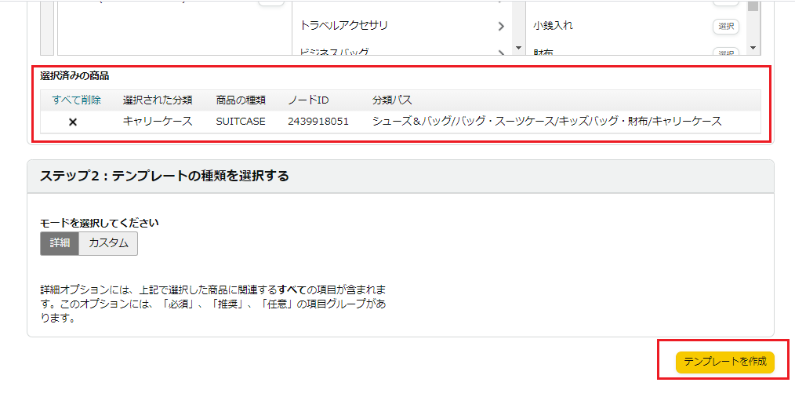Click the ステップ2 section heading

tap(165, 177)
